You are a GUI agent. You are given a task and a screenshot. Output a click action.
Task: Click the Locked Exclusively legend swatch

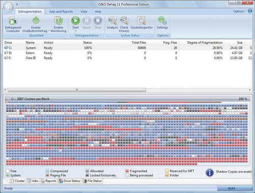[x=87, y=175]
